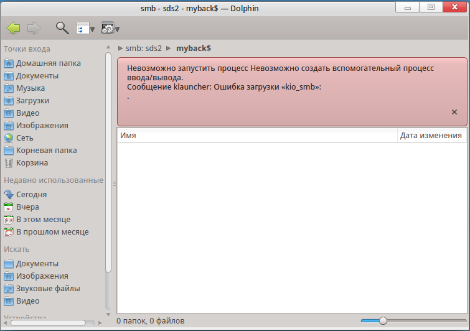Click Документы icon under Искать

tap(9, 264)
